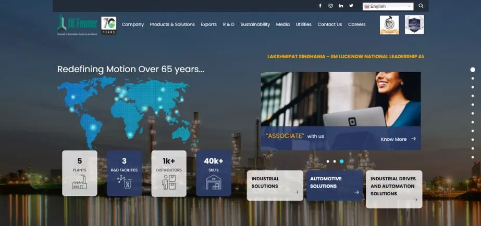Expand the Products & Solutions menu
This screenshot has height=226, width=481.
pos(172,24)
